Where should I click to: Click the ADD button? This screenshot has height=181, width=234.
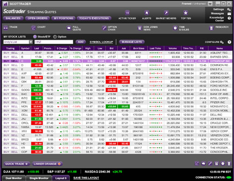(80, 42)
